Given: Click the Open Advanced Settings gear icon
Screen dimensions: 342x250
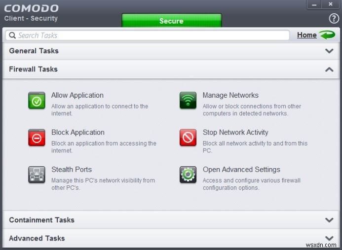Looking at the screenshot, I should (188, 175).
